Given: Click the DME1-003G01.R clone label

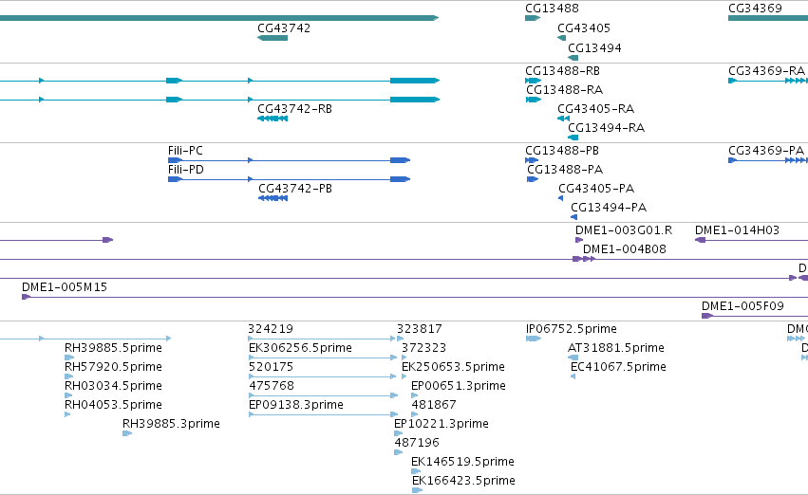Looking at the screenshot, I should (x=624, y=230).
